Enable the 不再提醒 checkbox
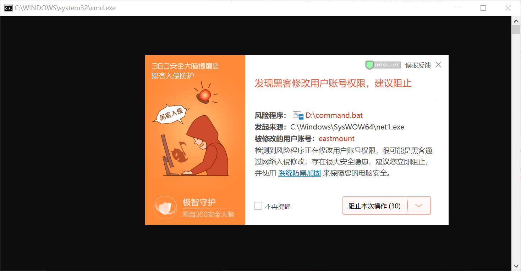Image resolution: width=521 pixels, height=271 pixels. pyautogui.click(x=258, y=206)
